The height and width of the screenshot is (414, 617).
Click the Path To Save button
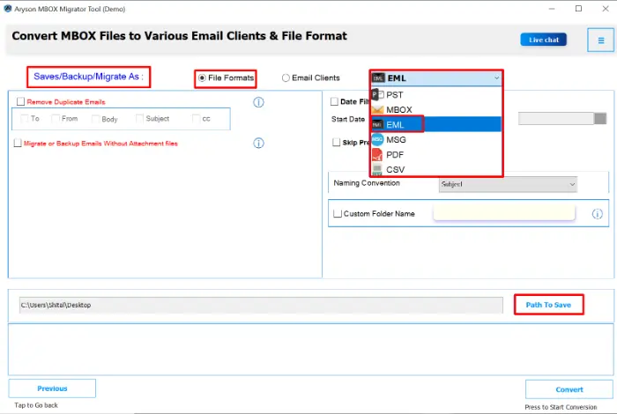coord(548,305)
